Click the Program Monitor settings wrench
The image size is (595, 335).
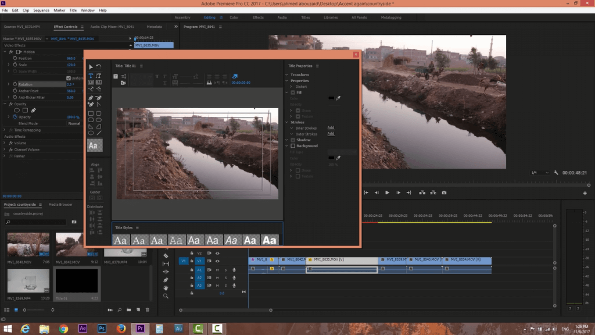[x=556, y=172]
